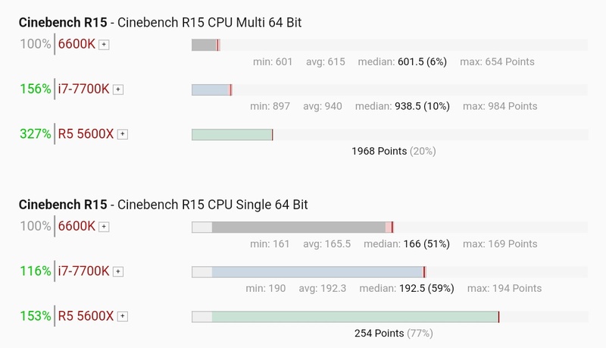Expand R5 5600X details in Multi benchmark
Screen dimensions: 606x348
point(123,134)
